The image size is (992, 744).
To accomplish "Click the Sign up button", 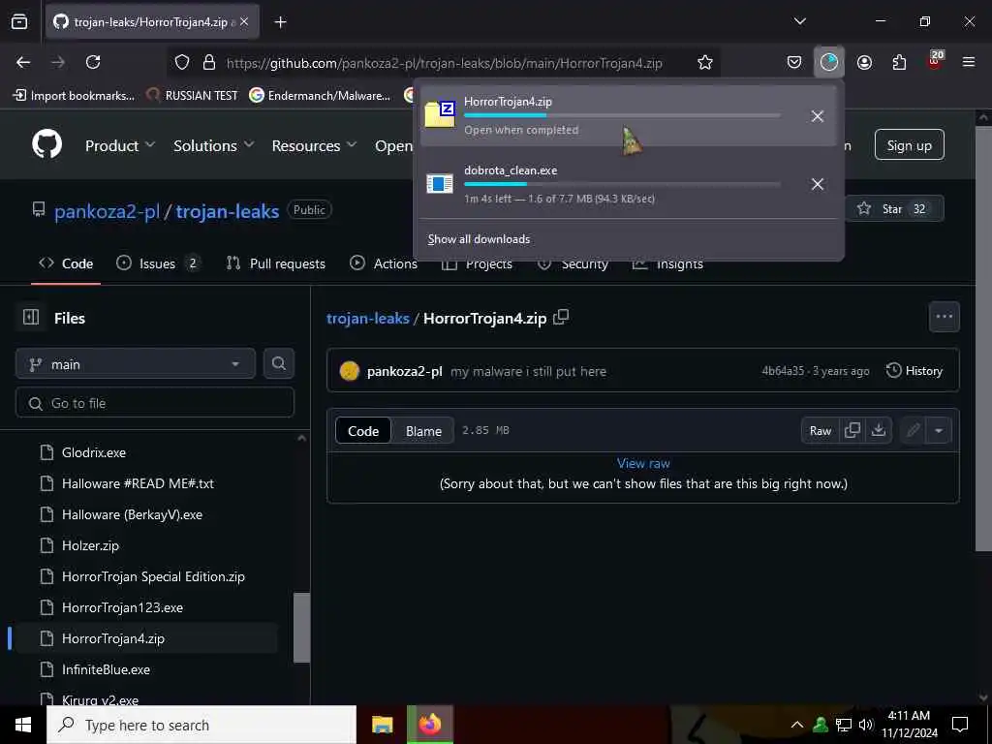I will click(909, 145).
